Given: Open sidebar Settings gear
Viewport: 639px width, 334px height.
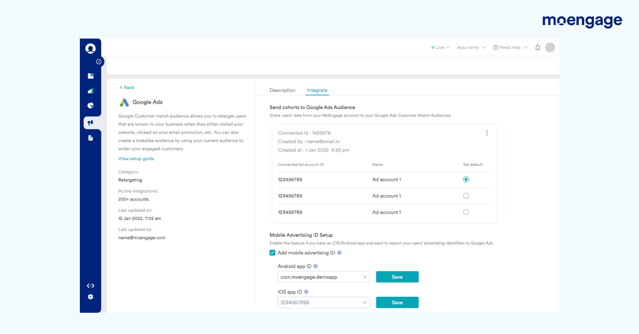Looking at the screenshot, I should 91,297.
